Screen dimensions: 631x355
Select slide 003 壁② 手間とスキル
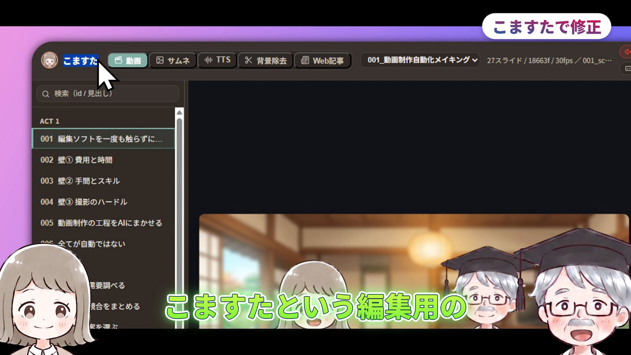(104, 181)
